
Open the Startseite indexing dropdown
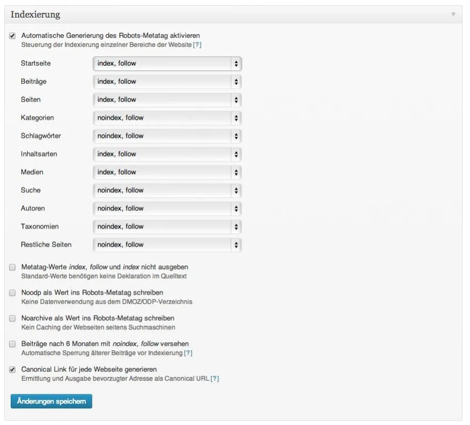(168, 64)
